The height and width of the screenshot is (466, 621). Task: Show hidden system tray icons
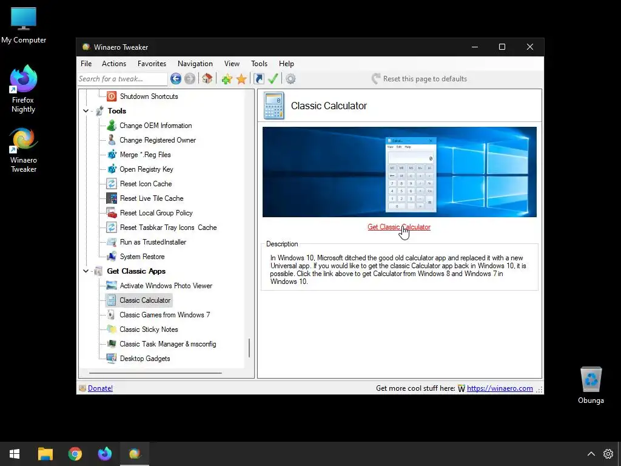pos(591,454)
